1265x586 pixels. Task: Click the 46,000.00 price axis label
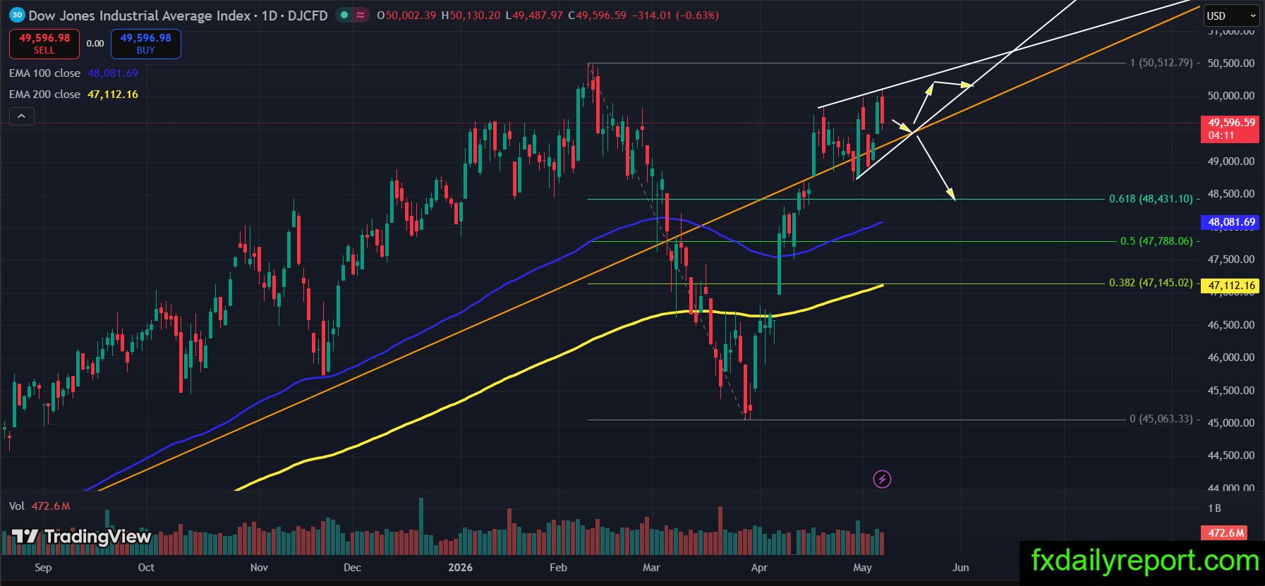pyautogui.click(x=1231, y=358)
